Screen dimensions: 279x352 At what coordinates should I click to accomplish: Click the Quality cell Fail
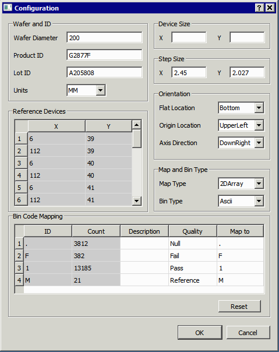[x=193, y=256]
